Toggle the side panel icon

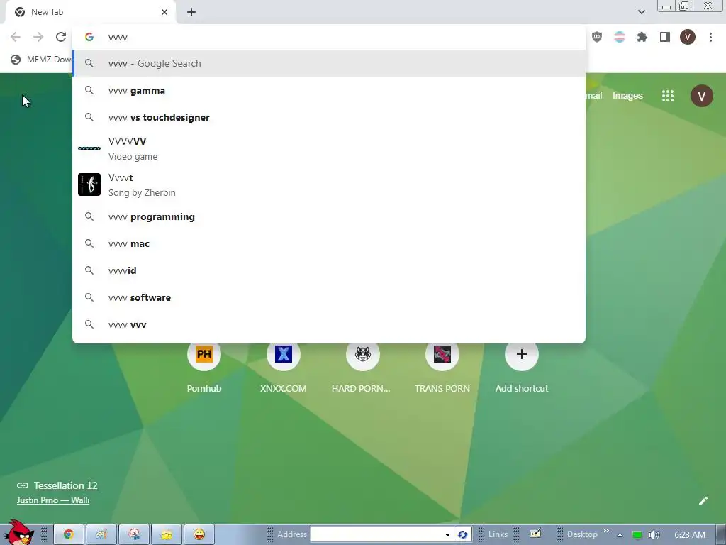click(x=665, y=37)
